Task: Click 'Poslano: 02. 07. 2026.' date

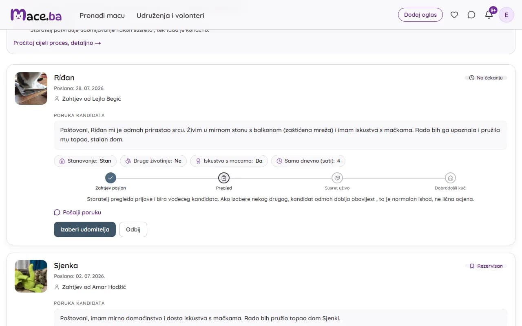Action: click(79, 276)
